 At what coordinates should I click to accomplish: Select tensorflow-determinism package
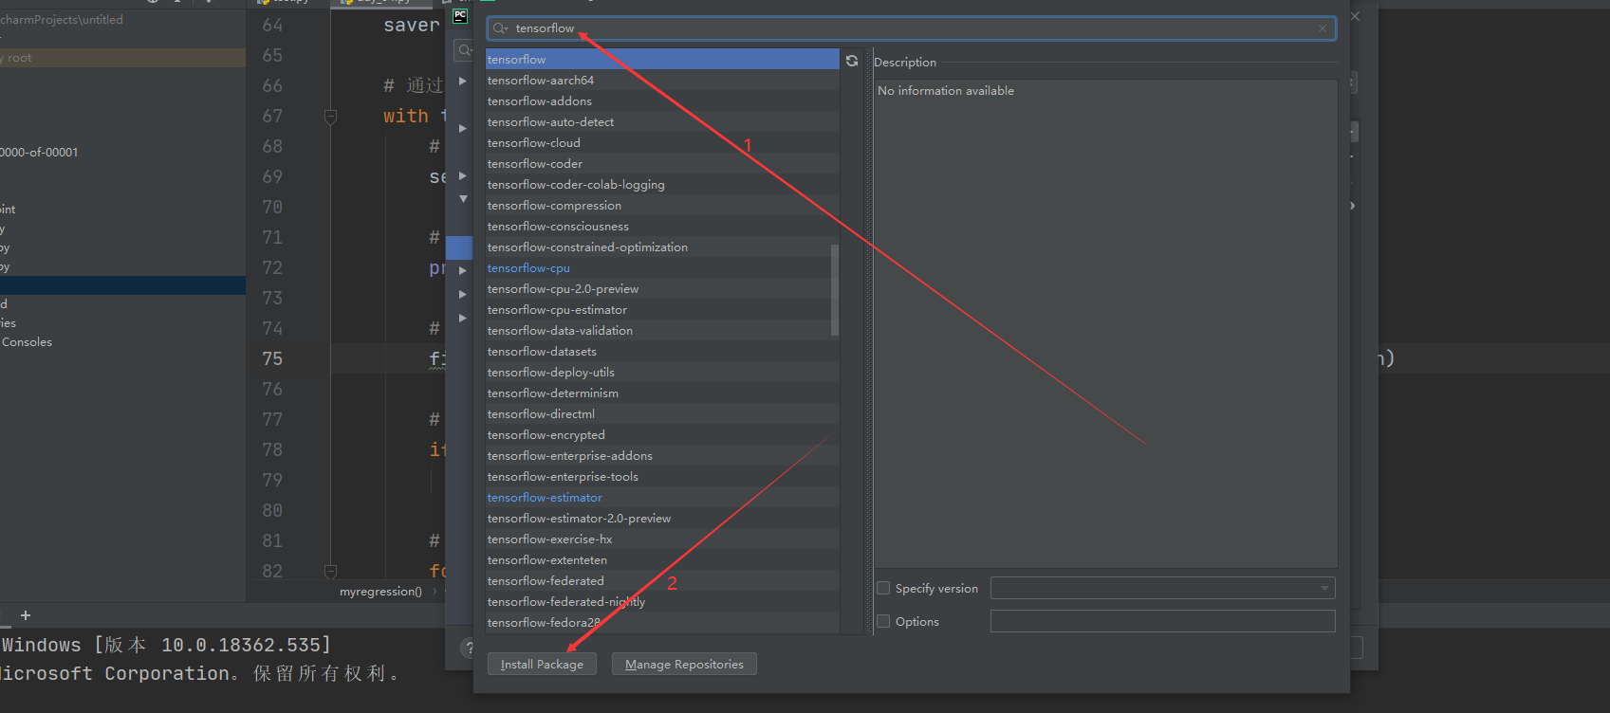tap(662, 393)
